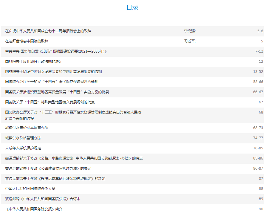
Task: Open '中华人民共和国国务院任免人员' entry
Action: (x=30, y=189)
